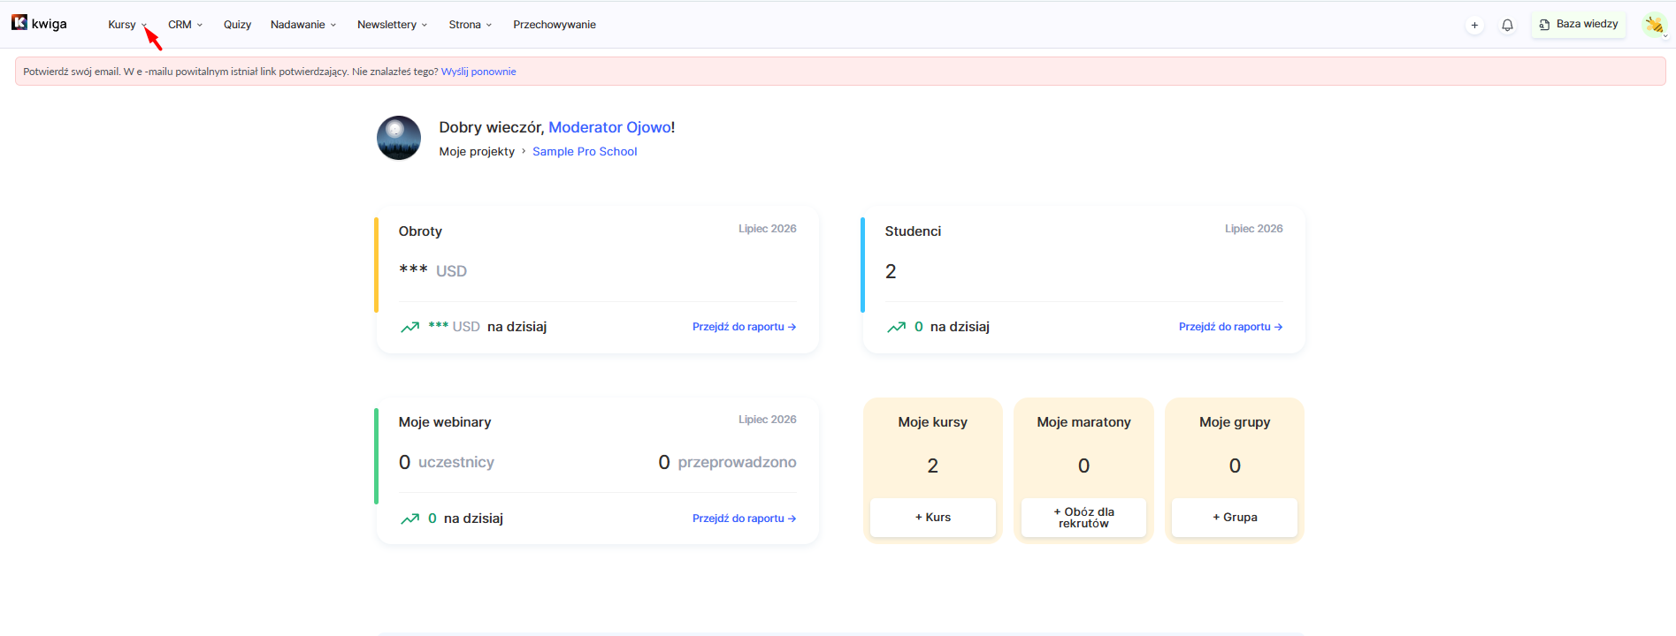Click the green trend icon in Studenci card
This screenshot has height=636, width=1676.
point(896,327)
